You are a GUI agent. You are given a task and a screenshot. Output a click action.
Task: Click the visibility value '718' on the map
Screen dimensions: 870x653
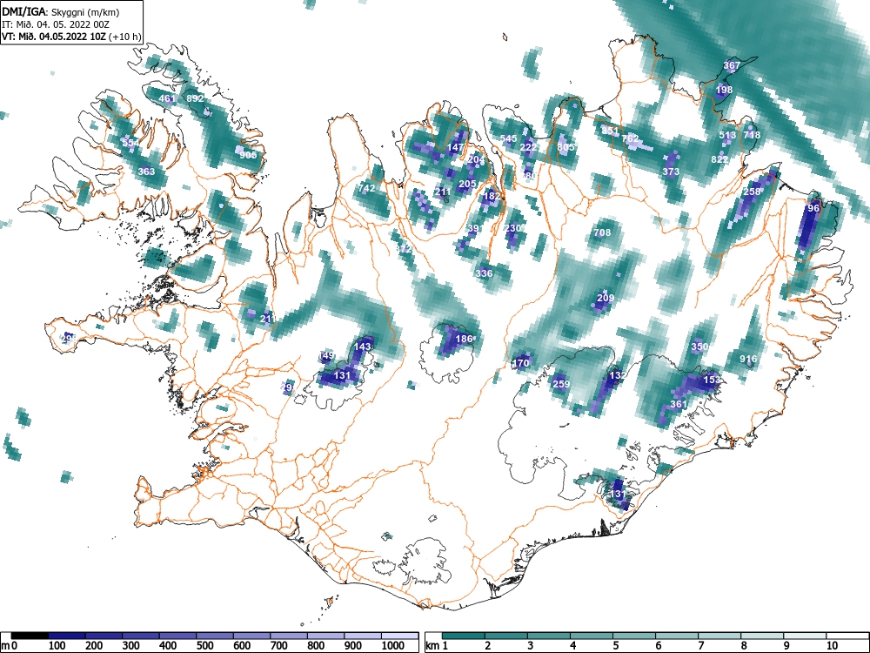(x=752, y=135)
